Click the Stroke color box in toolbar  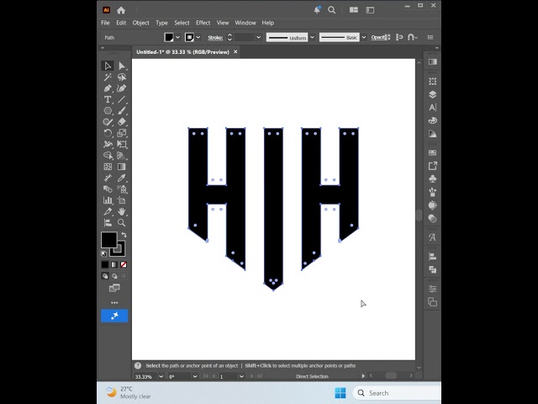(118, 249)
